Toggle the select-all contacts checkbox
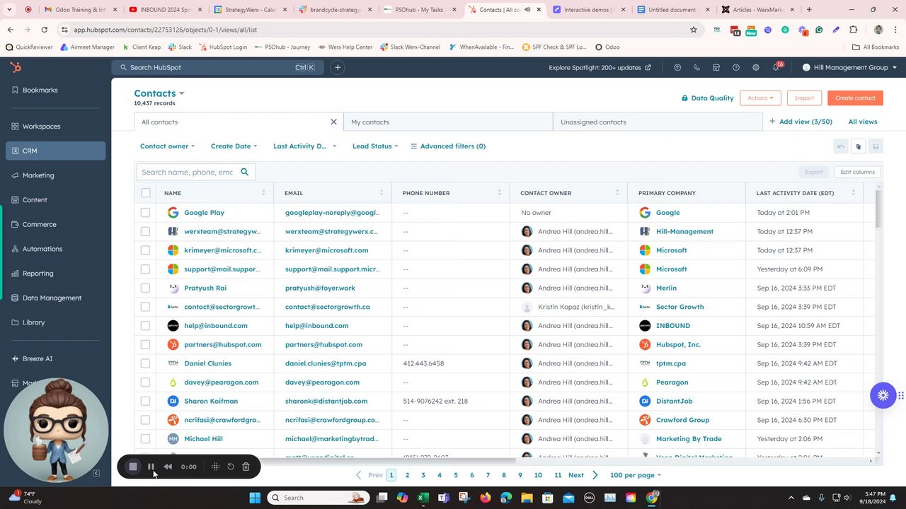 pos(145,193)
